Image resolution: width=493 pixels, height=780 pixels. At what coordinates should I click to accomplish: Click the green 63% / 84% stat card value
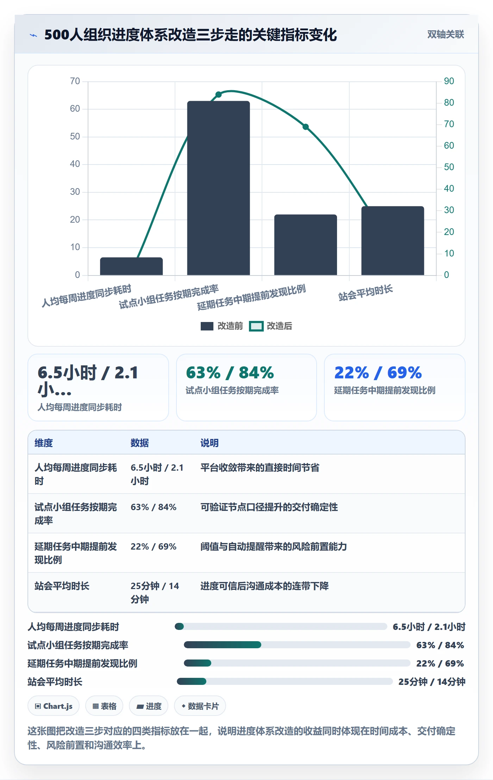[230, 373]
